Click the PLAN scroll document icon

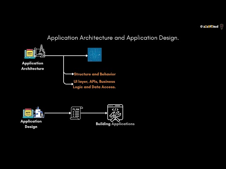click(x=76, y=113)
